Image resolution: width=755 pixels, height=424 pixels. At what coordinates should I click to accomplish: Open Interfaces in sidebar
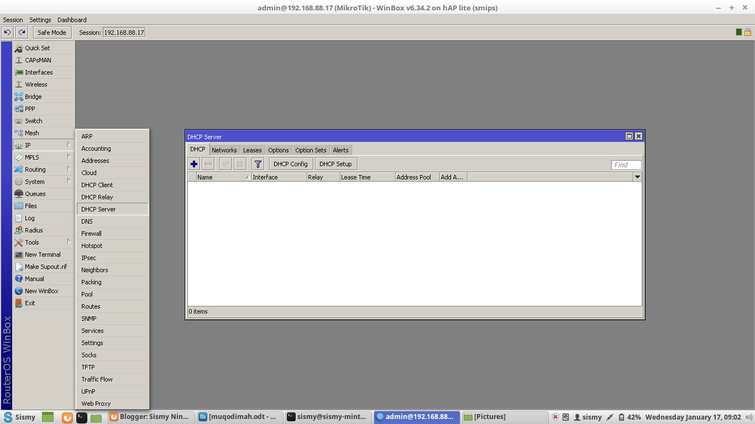44,72
